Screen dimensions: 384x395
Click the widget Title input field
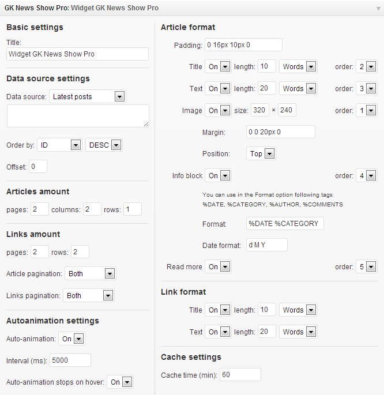pyautogui.click(x=77, y=54)
